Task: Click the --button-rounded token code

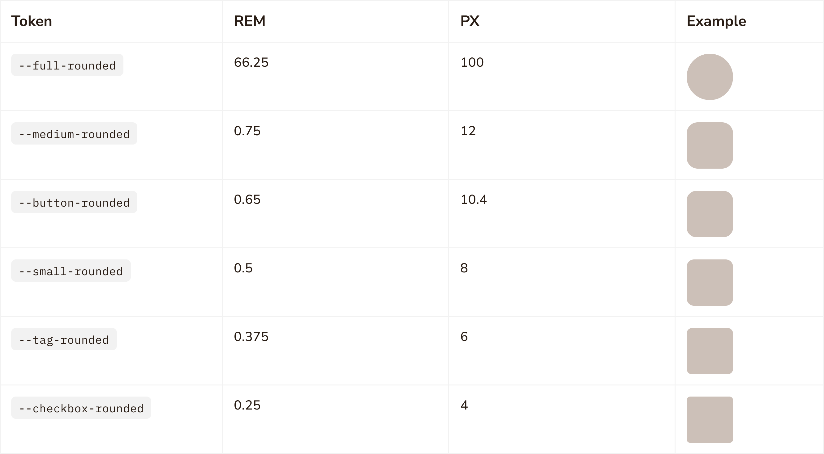Action: coord(74,202)
